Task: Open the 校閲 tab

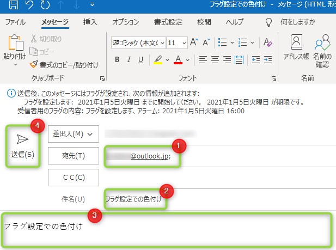Action: pos(204,22)
